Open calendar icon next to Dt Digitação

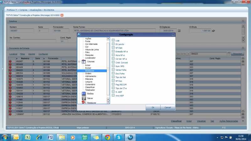[x=179, y=30]
